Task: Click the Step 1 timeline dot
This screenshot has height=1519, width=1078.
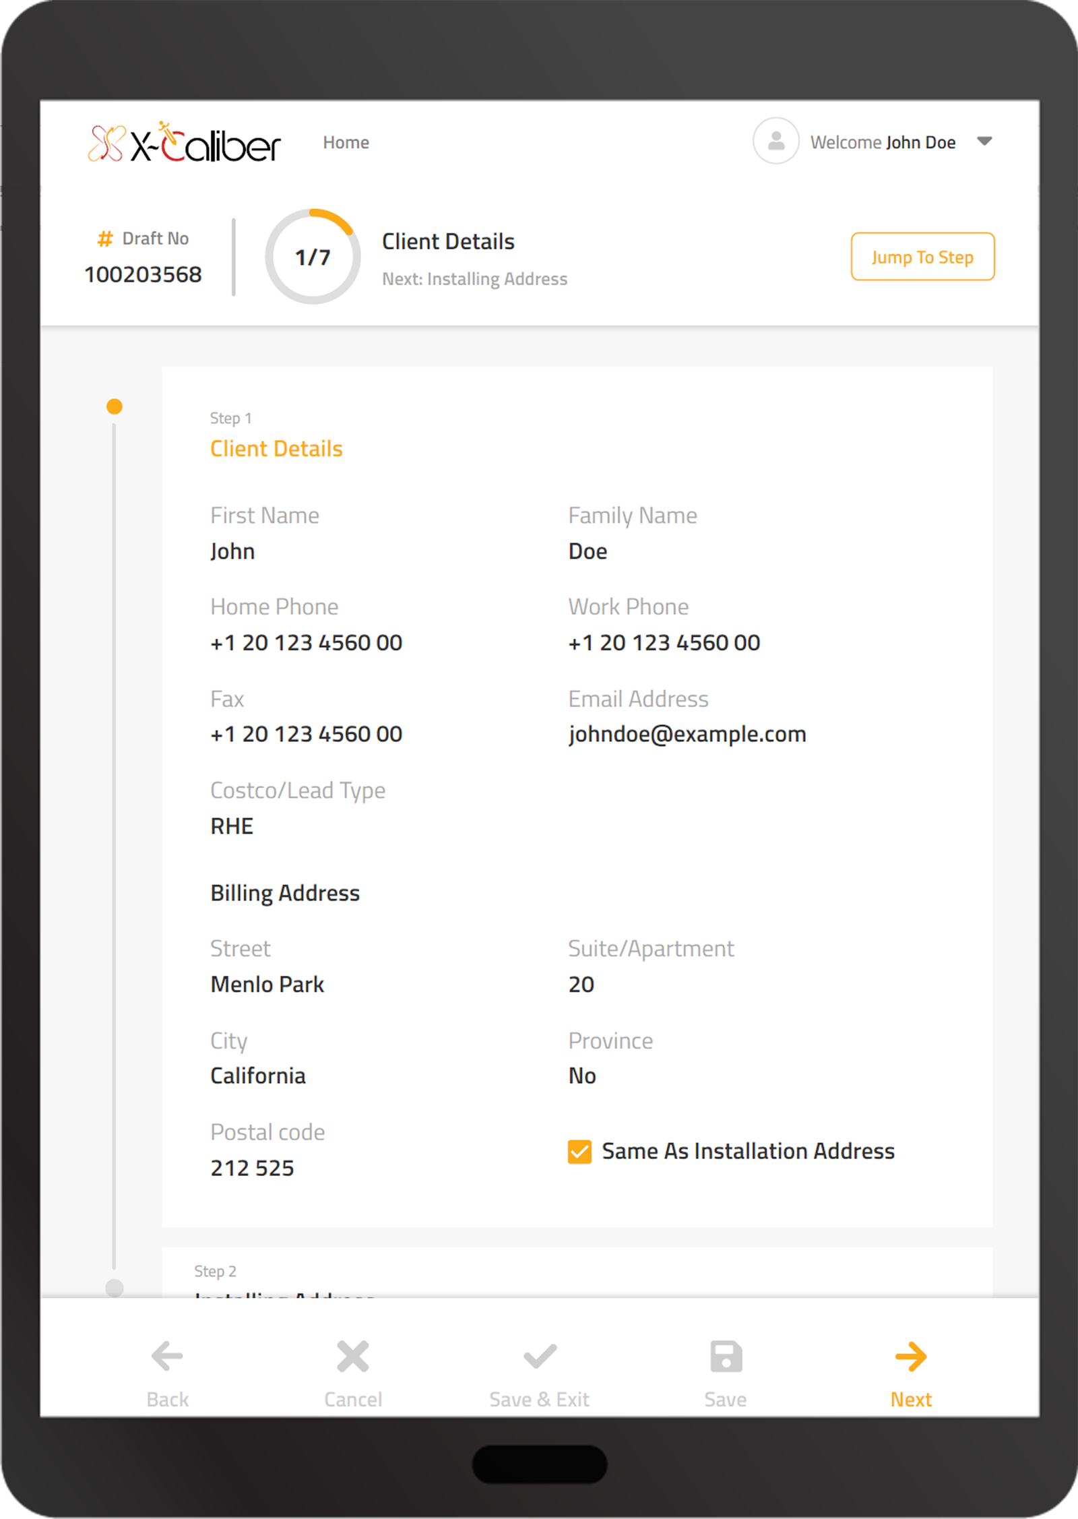Action: click(115, 406)
